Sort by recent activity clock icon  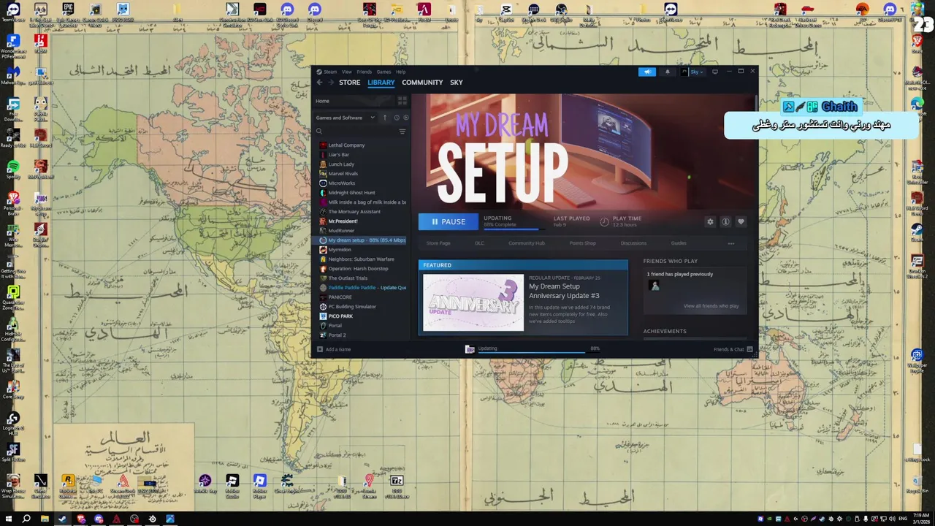397,118
